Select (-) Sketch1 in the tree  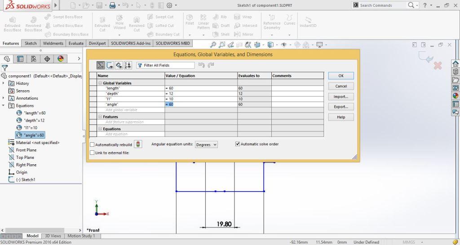(x=25, y=179)
